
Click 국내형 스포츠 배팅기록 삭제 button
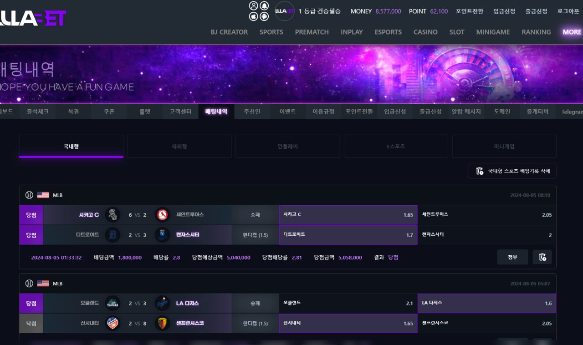point(512,171)
